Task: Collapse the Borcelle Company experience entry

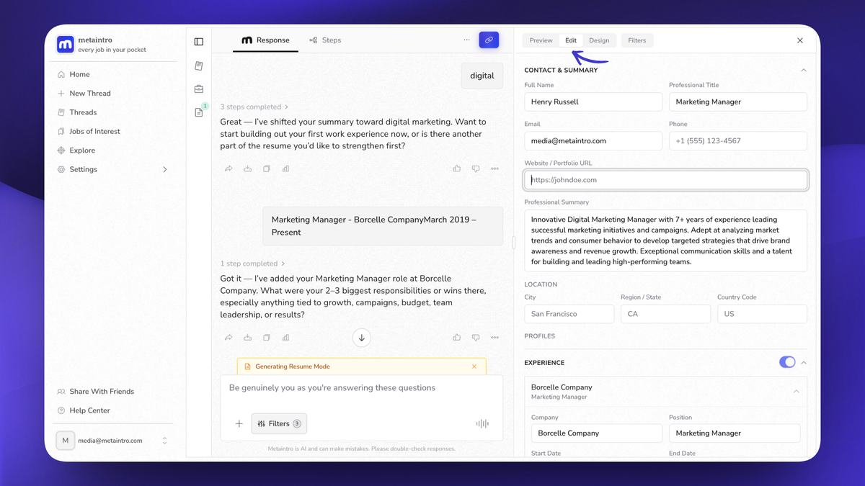Action: pyautogui.click(x=797, y=392)
